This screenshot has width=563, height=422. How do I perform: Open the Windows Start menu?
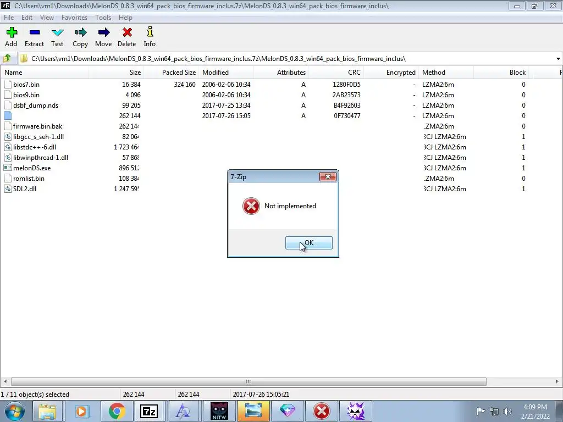[x=15, y=411]
